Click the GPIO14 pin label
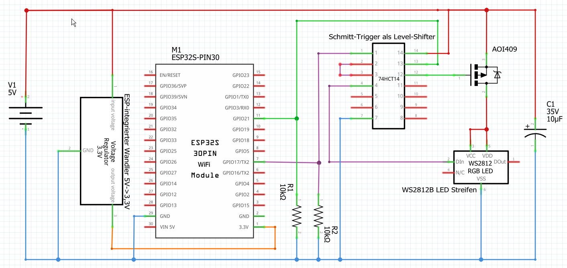 (168, 184)
